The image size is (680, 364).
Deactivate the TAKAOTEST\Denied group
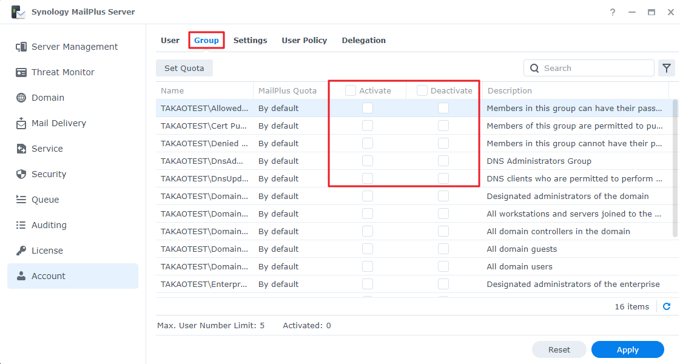tap(443, 143)
